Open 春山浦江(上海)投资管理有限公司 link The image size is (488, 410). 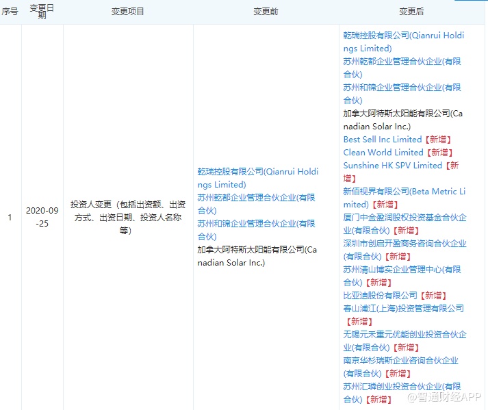[403, 309]
